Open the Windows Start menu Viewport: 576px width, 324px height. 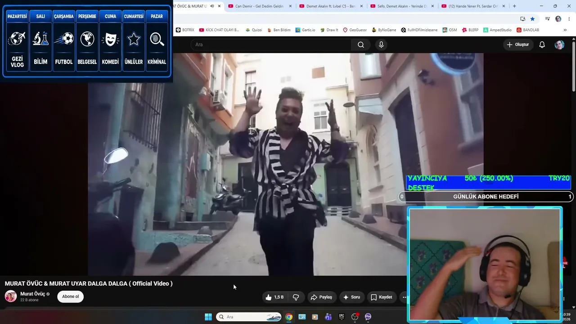pyautogui.click(x=208, y=317)
